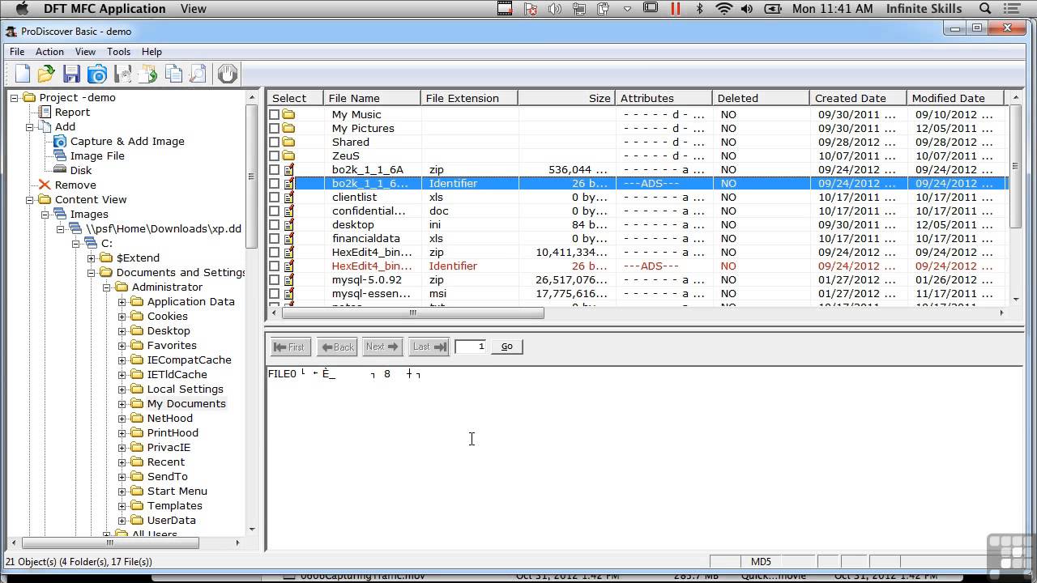Click the Spotlight search icon in menu bar
1037x583 pixels.
click(985, 9)
